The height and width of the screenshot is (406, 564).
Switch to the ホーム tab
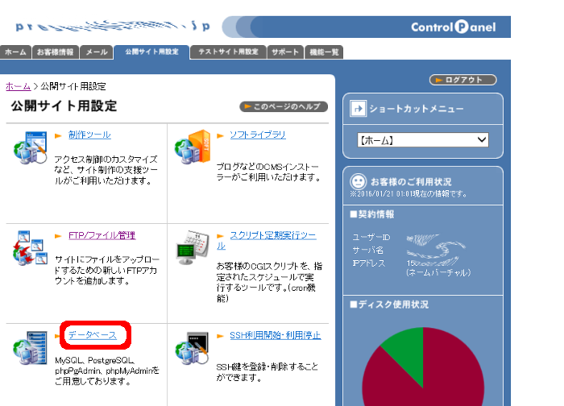tap(15, 52)
